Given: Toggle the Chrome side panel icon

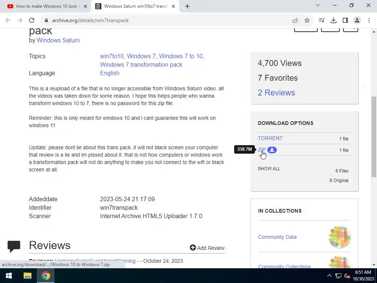Looking at the screenshot, I should point(345,21).
